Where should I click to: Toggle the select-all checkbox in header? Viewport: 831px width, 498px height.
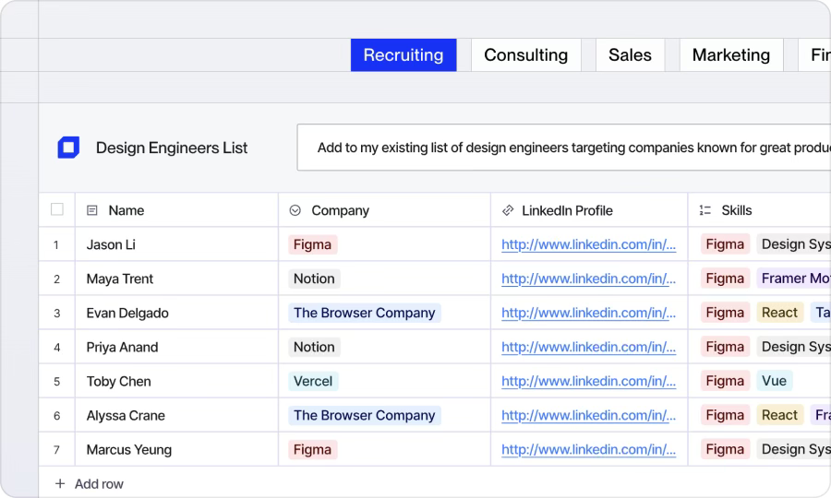[x=57, y=209]
